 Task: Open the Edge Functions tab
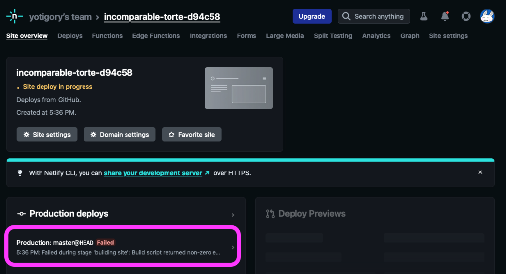156,36
